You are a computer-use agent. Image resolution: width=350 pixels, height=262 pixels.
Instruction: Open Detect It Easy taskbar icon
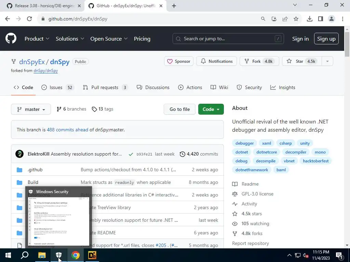tap(92, 255)
